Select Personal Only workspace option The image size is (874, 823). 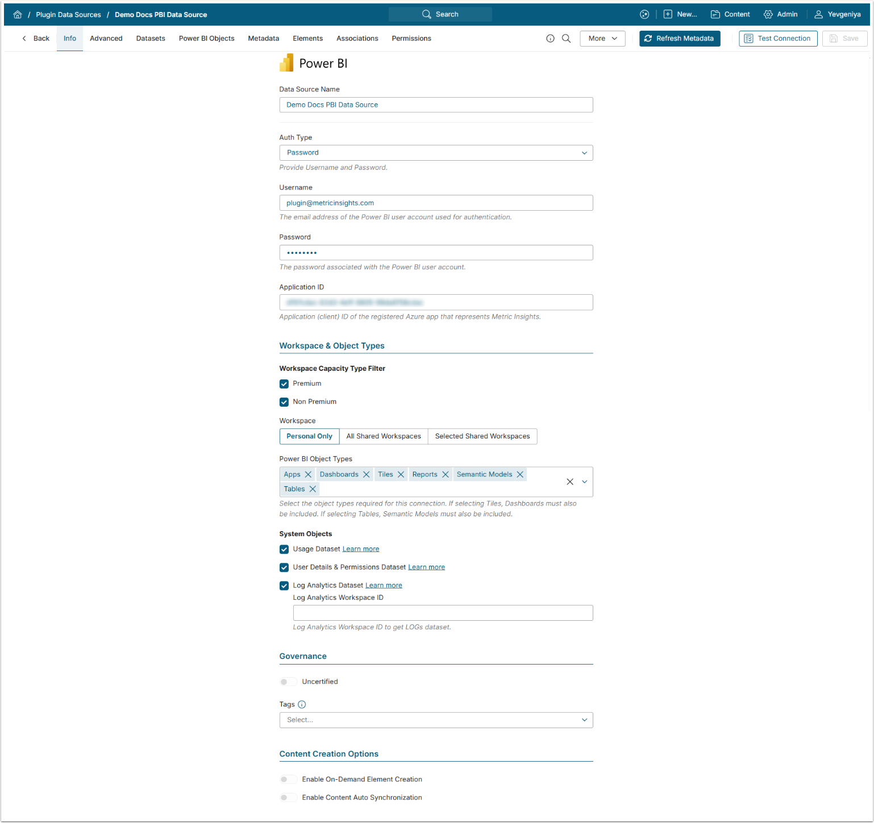309,437
